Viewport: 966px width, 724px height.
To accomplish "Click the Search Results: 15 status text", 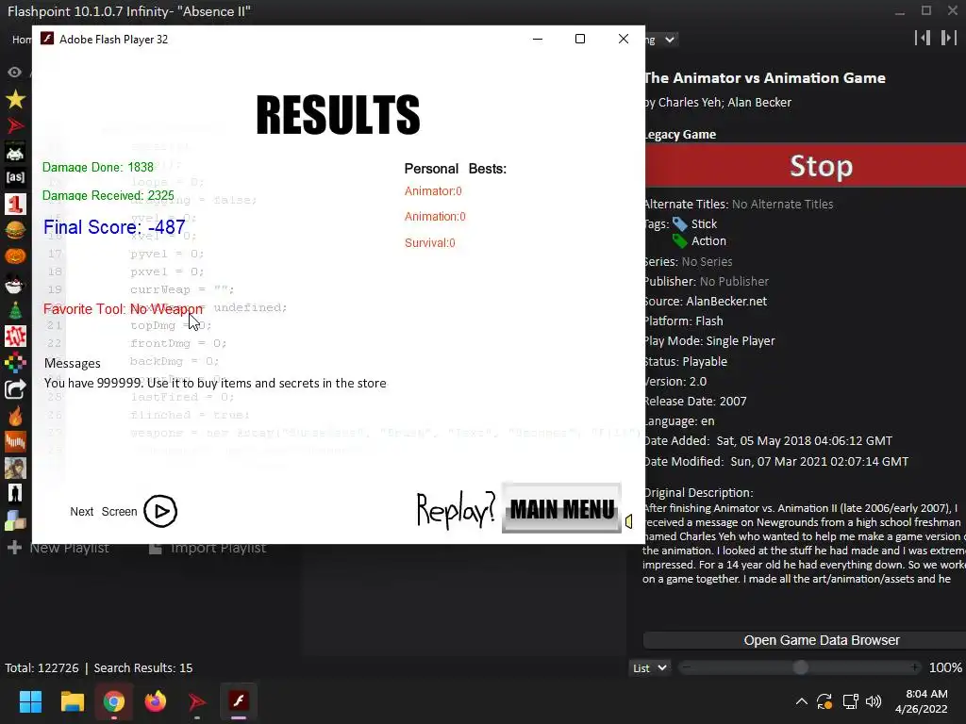I will point(143,668).
